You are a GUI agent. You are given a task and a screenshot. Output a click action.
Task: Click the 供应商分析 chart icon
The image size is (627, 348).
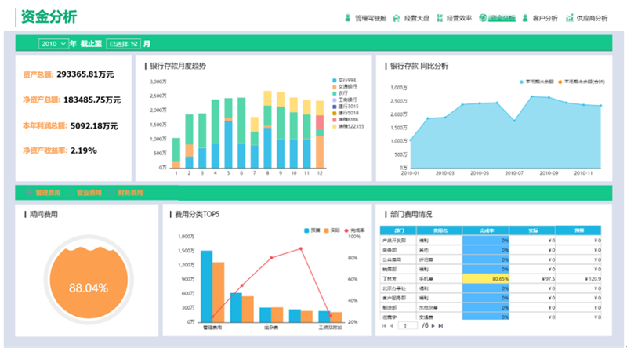[569, 17]
